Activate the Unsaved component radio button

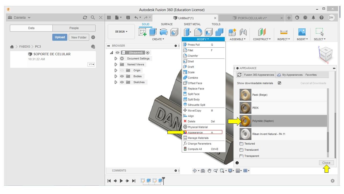(148, 53)
